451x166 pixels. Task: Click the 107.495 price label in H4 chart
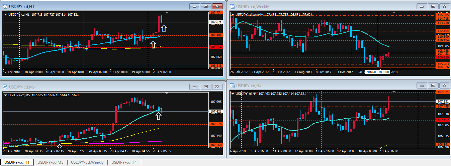click(443, 107)
